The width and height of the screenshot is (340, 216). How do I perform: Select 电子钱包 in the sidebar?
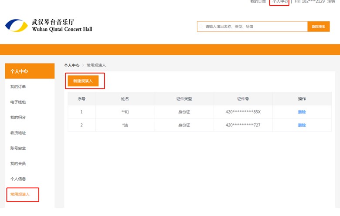[18, 102]
